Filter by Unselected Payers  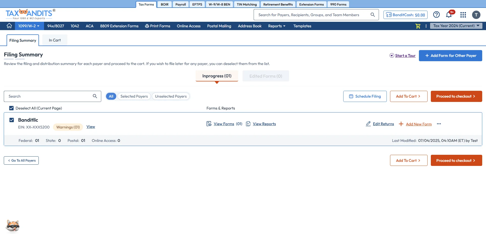coord(171,96)
